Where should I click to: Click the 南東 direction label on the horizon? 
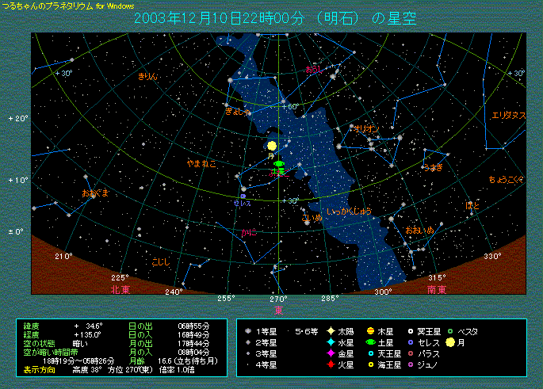point(437,289)
